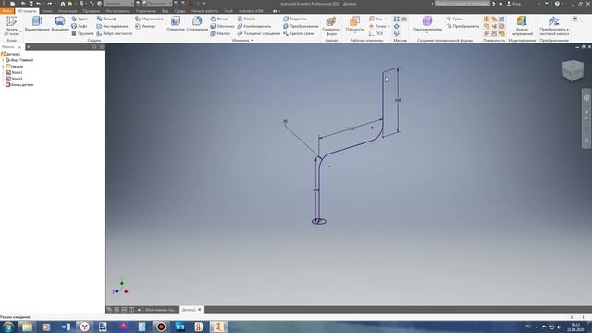Open the Параллелепипед dropdown arrow

[427, 33]
